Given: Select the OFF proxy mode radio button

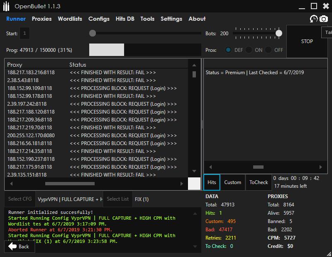Looking at the screenshot, I should click(268, 50).
